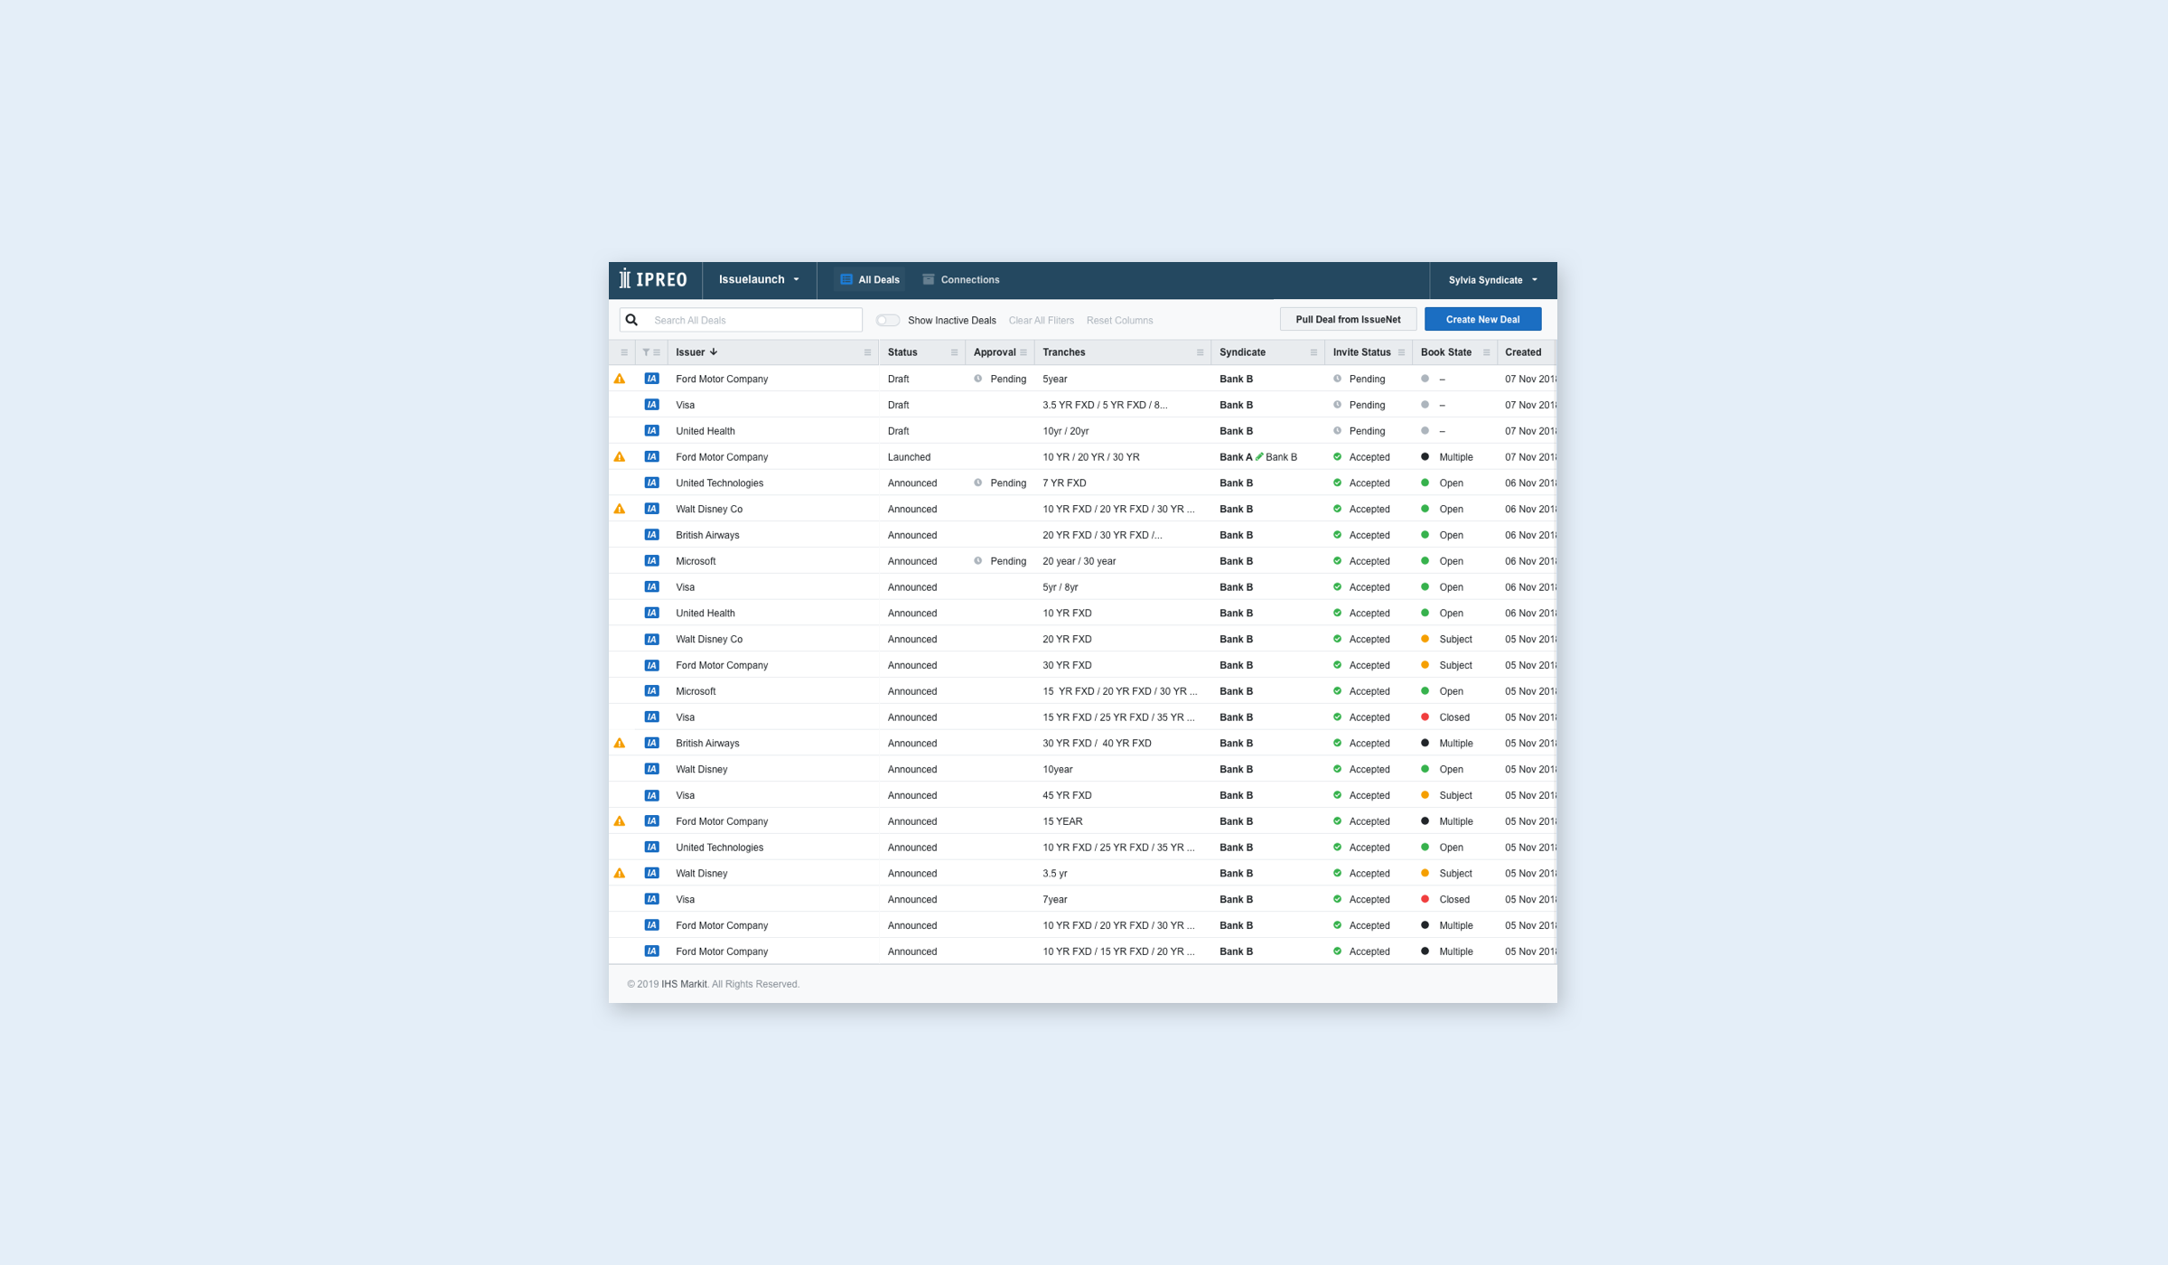Switch to the All Deals tab

click(870, 280)
